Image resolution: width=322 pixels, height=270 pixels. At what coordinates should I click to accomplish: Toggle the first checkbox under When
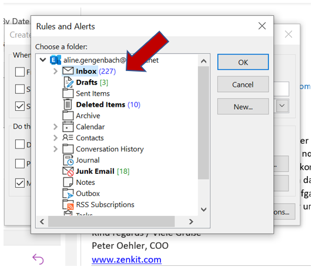[x=20, y=72]
